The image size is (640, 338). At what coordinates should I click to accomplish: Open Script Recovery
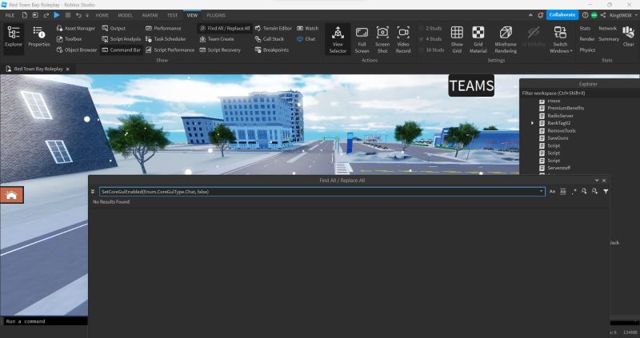220,50
